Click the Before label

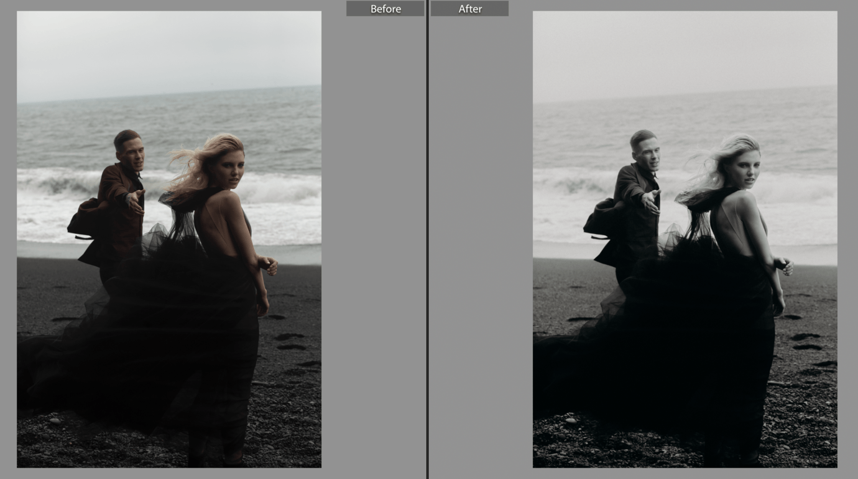click(385, 9)
